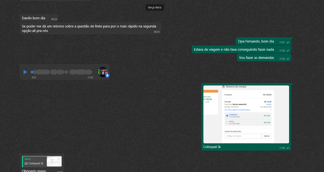This screenshot has height=172, width=324.
Task: Click the 'Coloquei lá' image caption
Action: click(212, 147)
